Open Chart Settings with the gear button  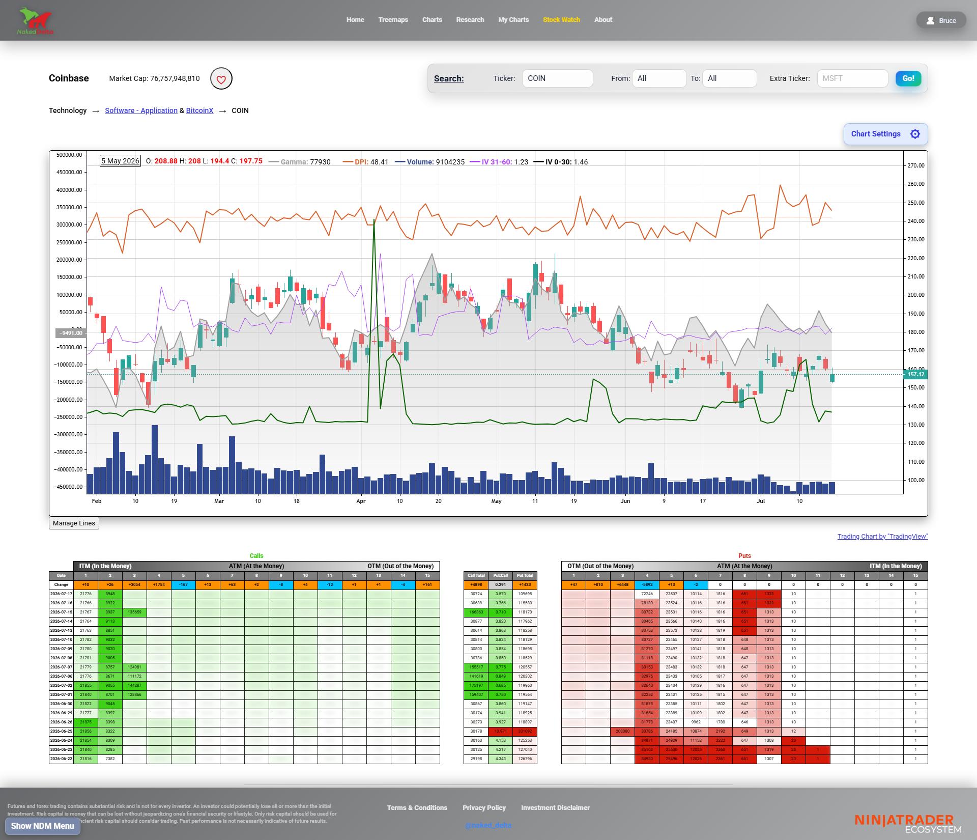885,134
